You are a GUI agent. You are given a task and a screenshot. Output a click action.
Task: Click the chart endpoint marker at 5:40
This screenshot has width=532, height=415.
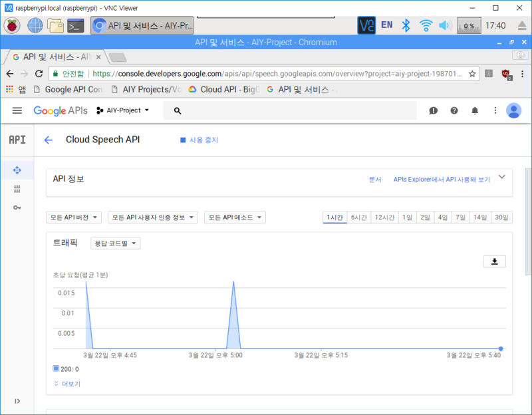pyautogui.click(x=501, y=348)
